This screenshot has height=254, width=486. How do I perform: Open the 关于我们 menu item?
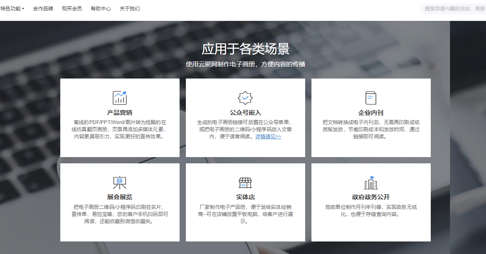click(x=130, y=9)
